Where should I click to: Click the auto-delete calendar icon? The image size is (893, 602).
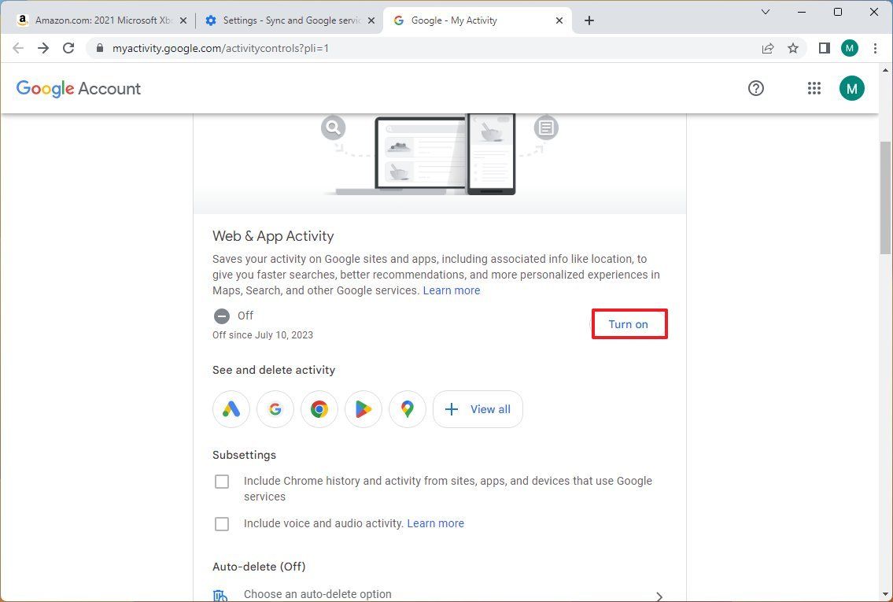click(220, 594)
